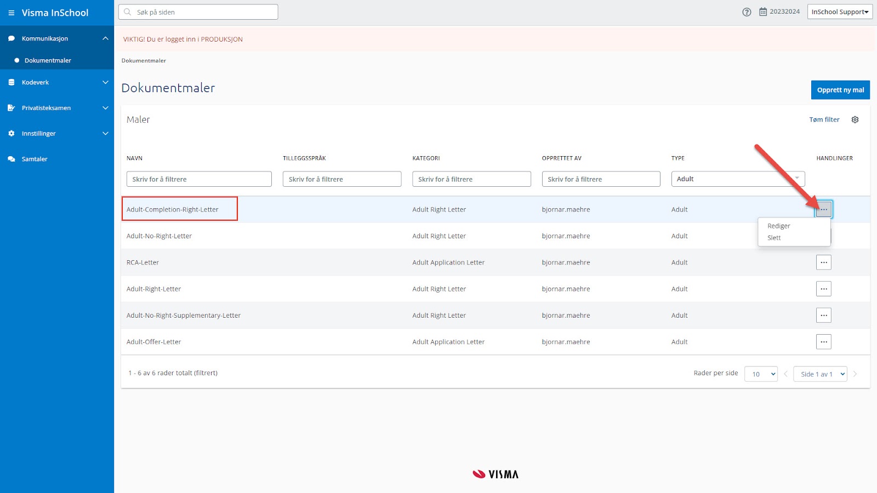Click the Kommunikasjon speech bubble icon

point(12,38)
